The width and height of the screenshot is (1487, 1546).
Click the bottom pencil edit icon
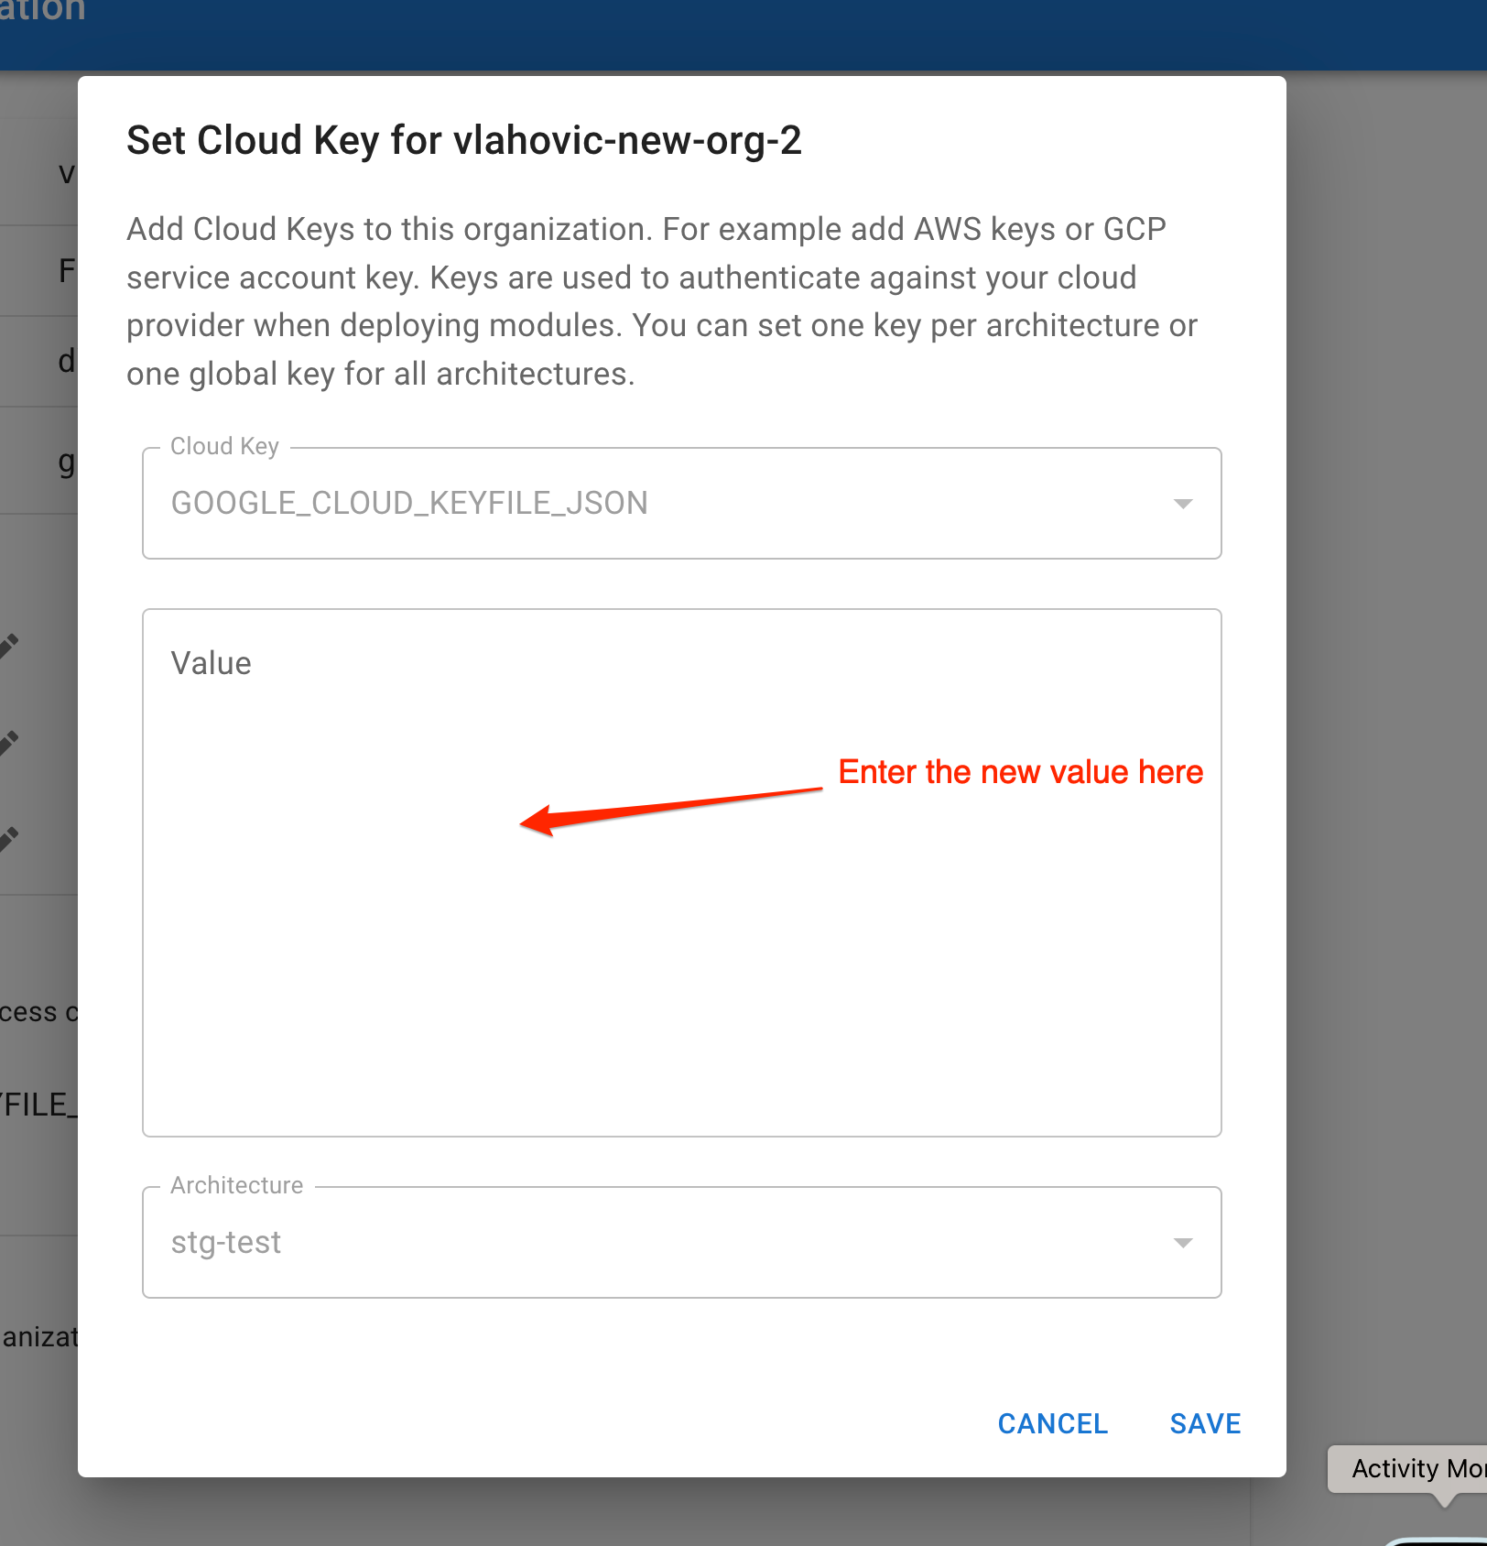coord(9,836)
